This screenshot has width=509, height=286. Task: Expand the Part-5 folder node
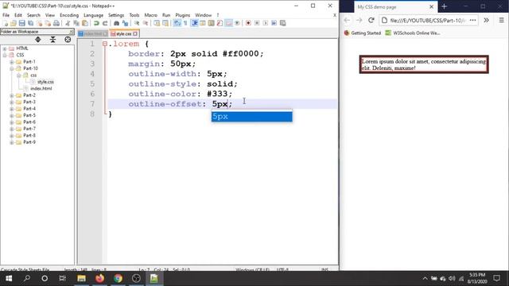(12, 116)
